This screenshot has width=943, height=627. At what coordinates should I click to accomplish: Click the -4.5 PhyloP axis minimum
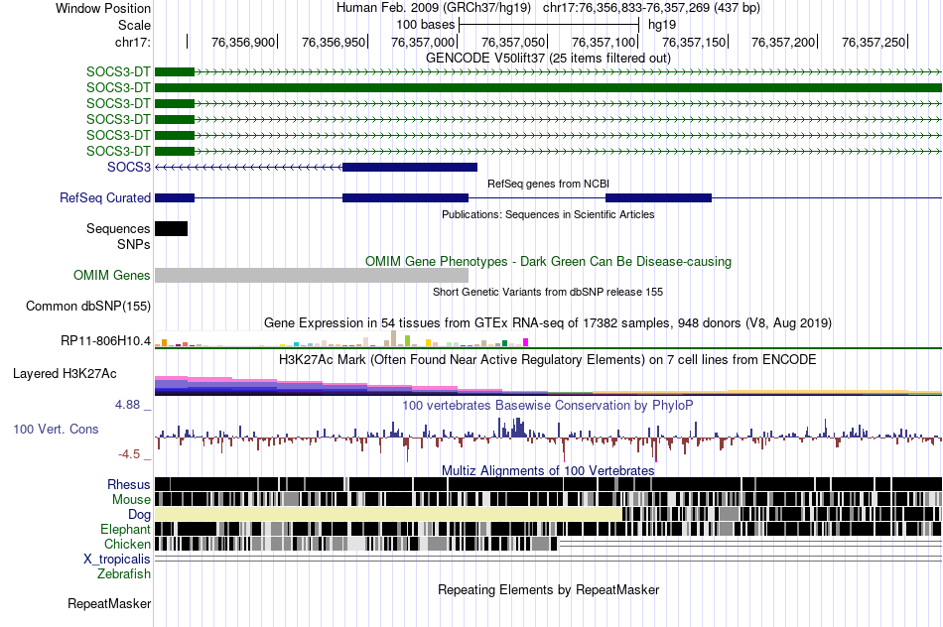(129, 453)
